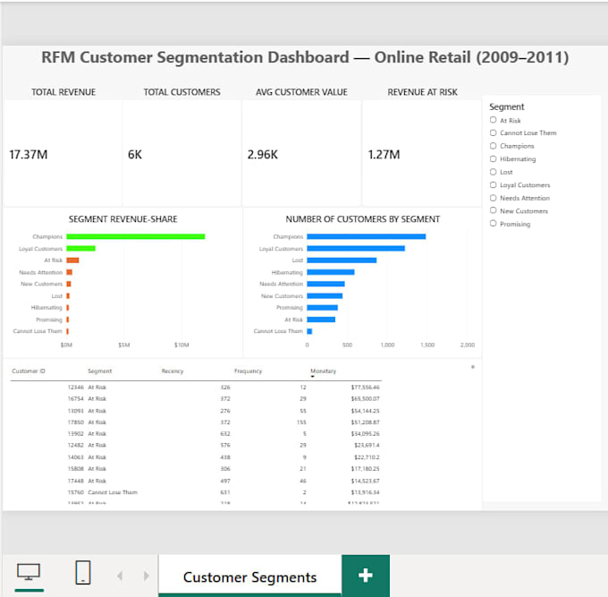Select table row for customer 14063

coord(196,457)
